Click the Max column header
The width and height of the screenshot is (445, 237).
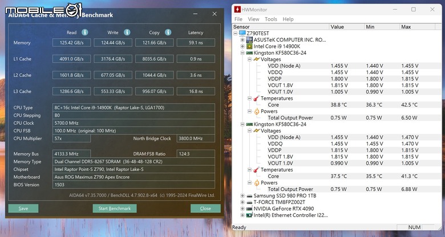(x=417, y=27)
